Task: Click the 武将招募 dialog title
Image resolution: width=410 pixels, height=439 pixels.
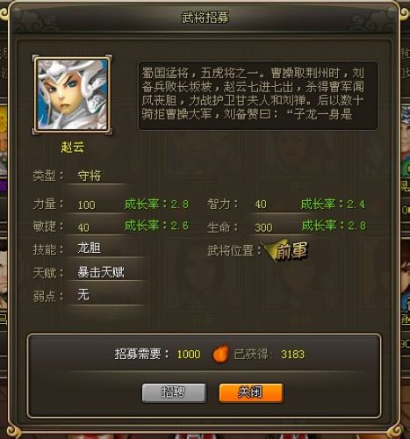Action: point(205,18)
